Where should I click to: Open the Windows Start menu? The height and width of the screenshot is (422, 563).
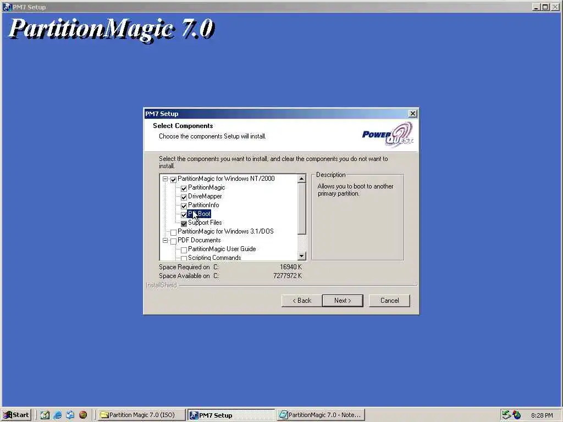click(x=16, y=415)
